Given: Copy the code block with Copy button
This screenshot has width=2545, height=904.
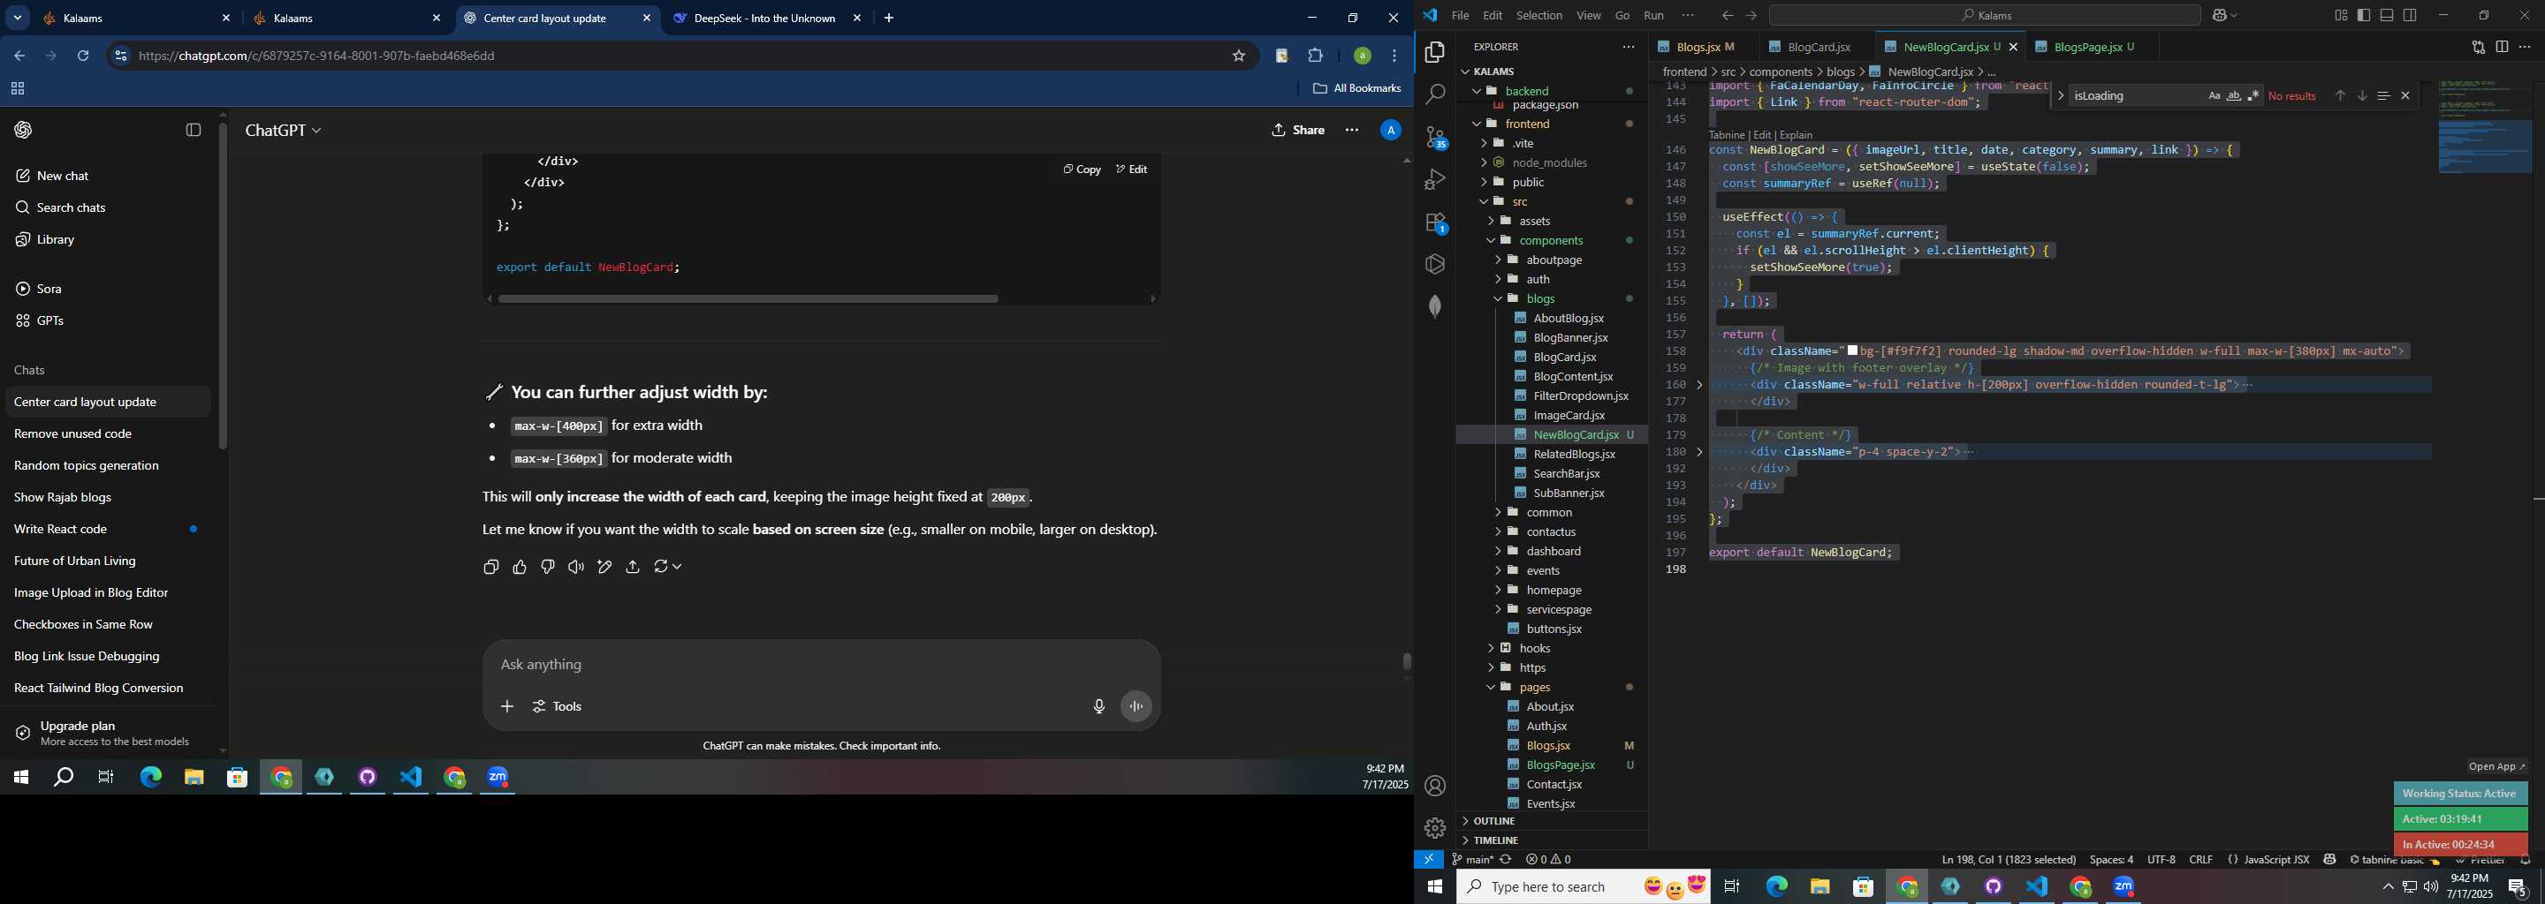Looking at the screenshot, I should 1082,169.
